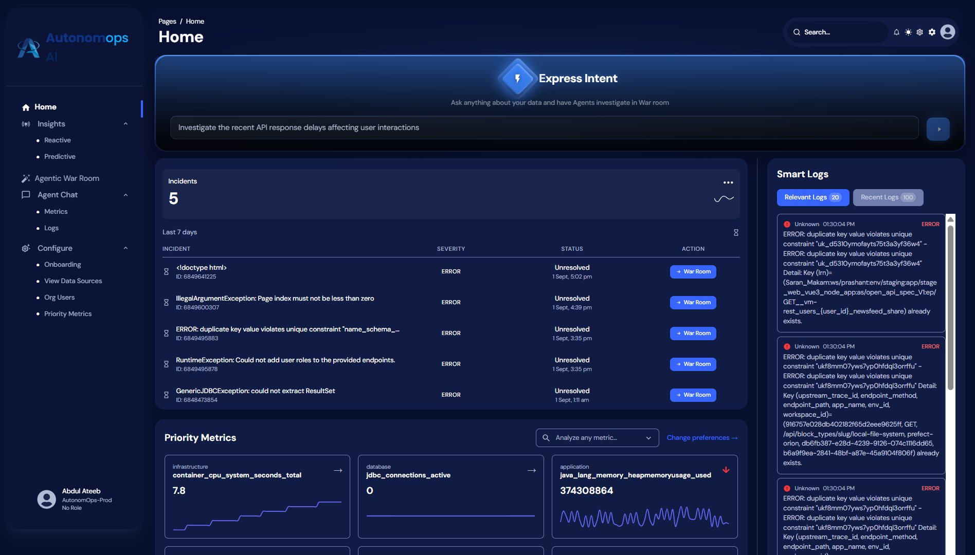Click hourglass icon for GenericJDBCException incident
975x555 pixels.
point(166,395)
